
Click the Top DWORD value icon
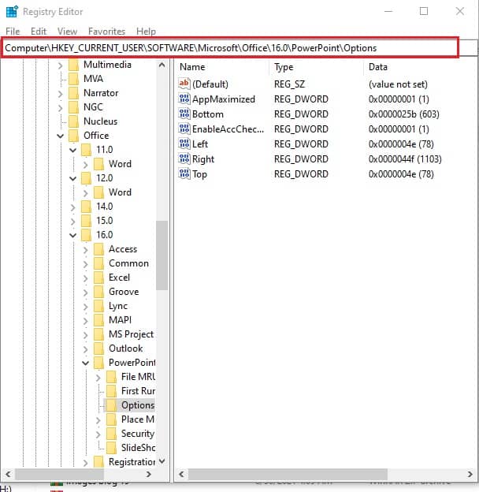point(184,173)
